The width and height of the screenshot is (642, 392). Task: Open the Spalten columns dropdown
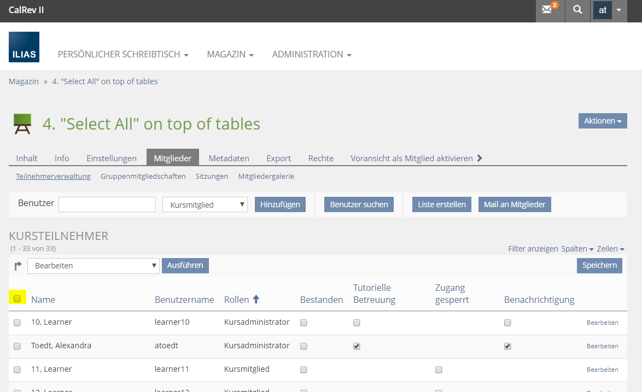point(577,249)
